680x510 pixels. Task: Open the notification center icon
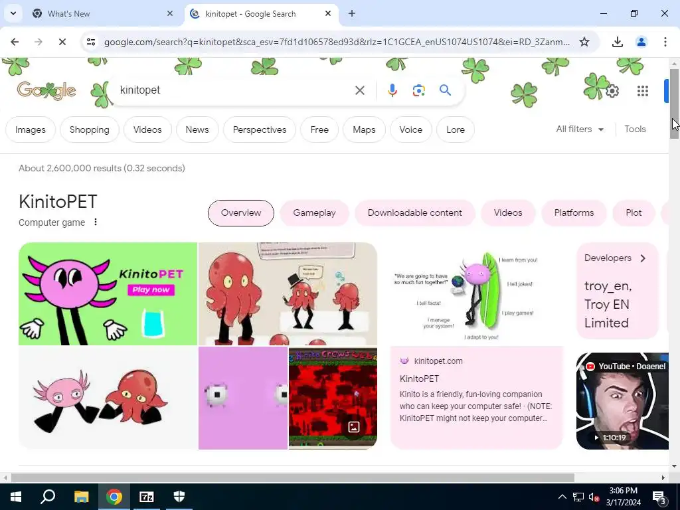point(659,497)
